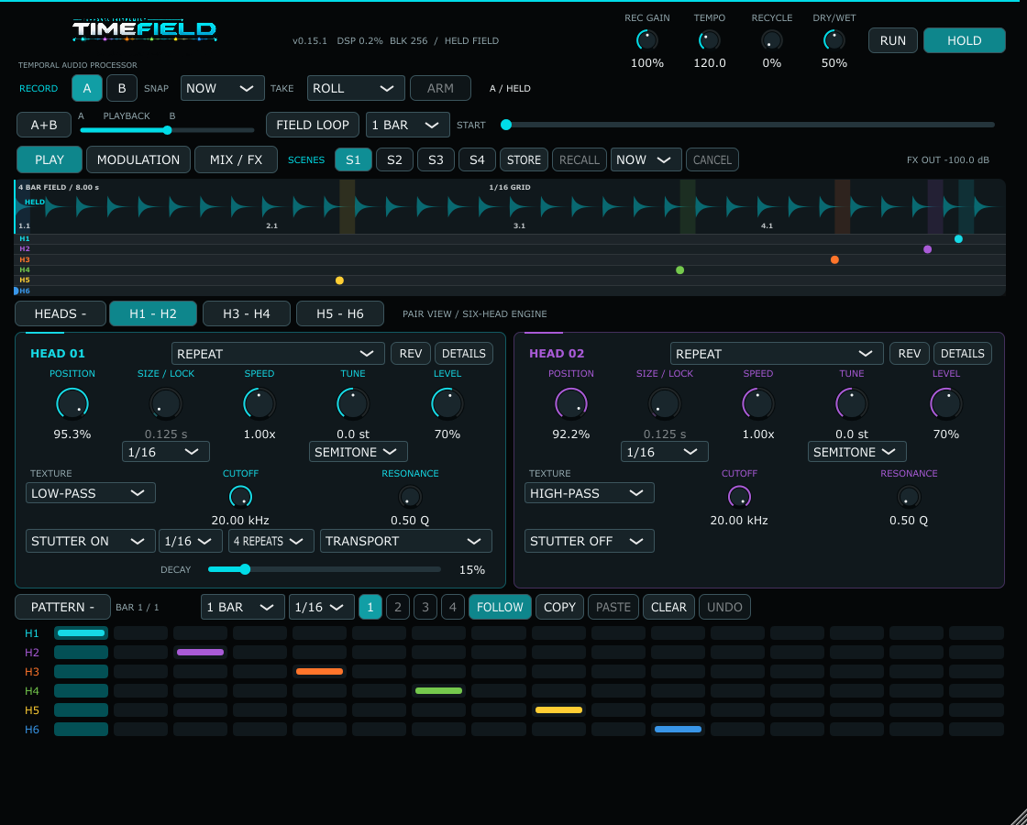Select the H5 yellow head marker dot
The image size is (1027, 825).
(x=339, y=280)
